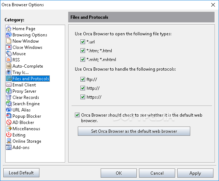Switch to the Popup Blocker category
Image resolution: width=219 pixels, height=181 pixels.
point(27,116)
